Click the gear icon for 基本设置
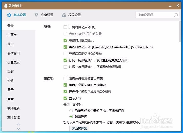The width and height of the screenshot is (183, 133). (9, 15)
